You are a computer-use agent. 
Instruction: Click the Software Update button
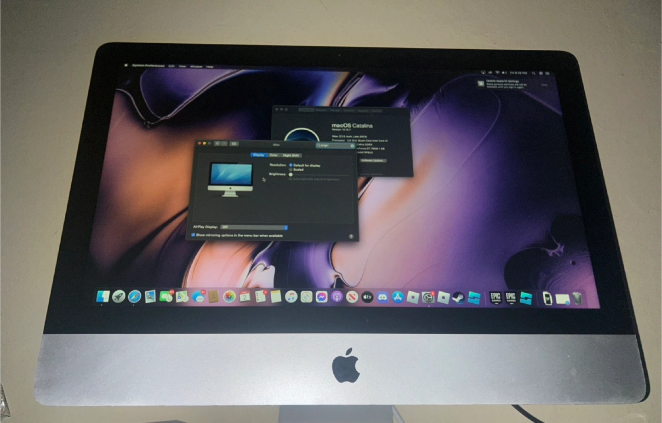point(373,161)
